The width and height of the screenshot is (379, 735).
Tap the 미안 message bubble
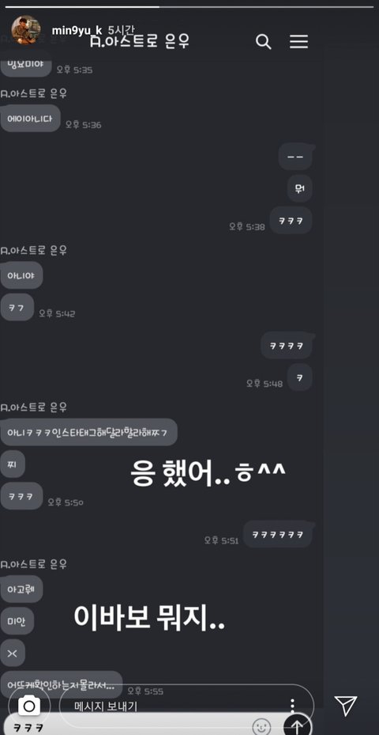click(x=17, y=620)
